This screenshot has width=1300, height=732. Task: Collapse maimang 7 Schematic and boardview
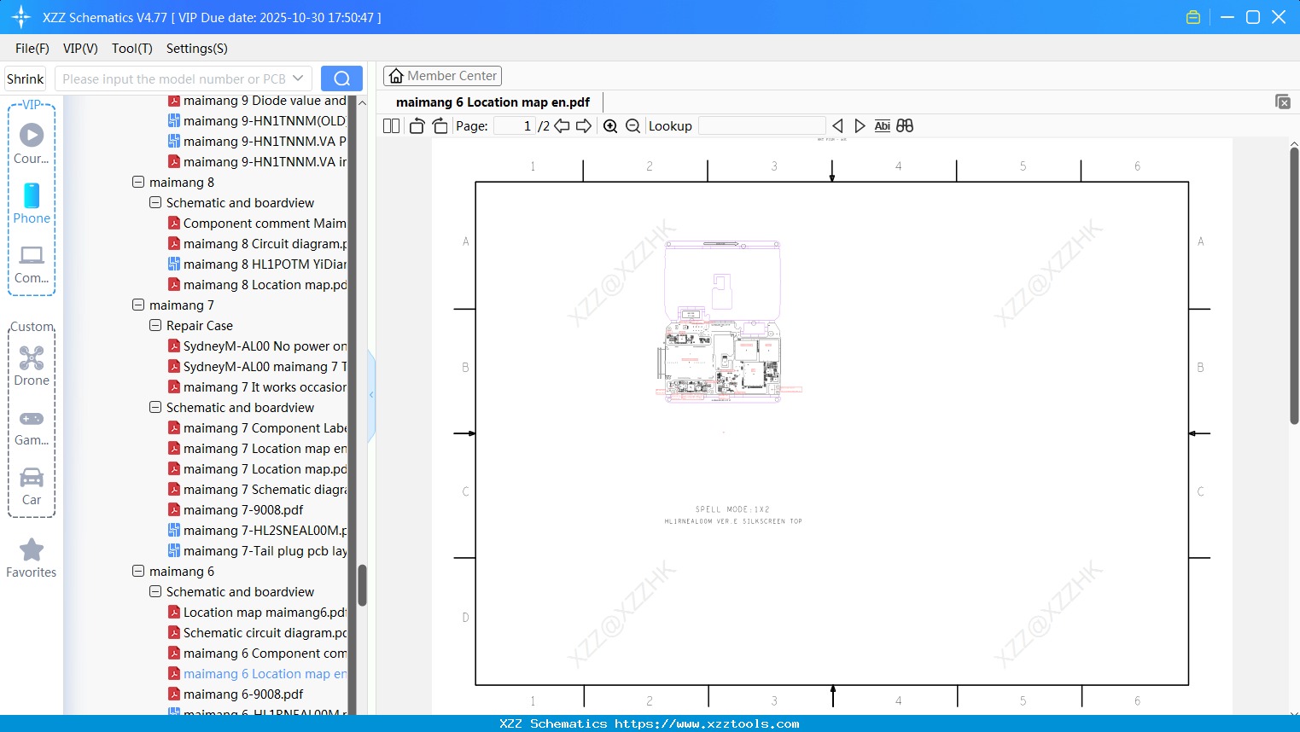(x=155, y=407)
